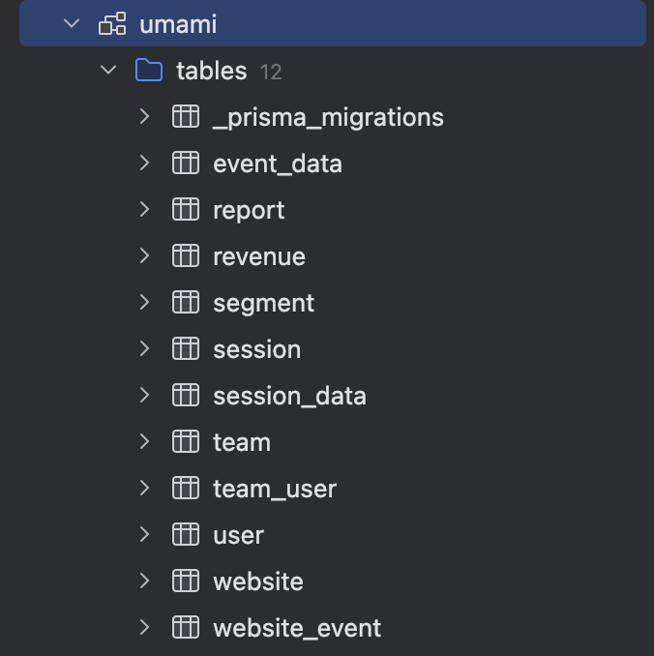Select the website table label
The height and width of the screenshot is (656, 654).
tap(257, 581)
